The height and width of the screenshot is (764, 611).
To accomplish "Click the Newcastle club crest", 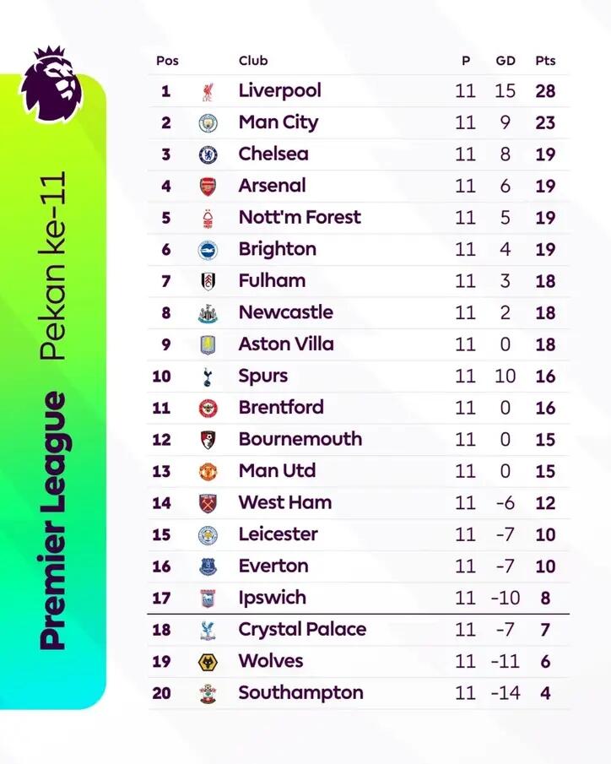I will tap(208, 313).
